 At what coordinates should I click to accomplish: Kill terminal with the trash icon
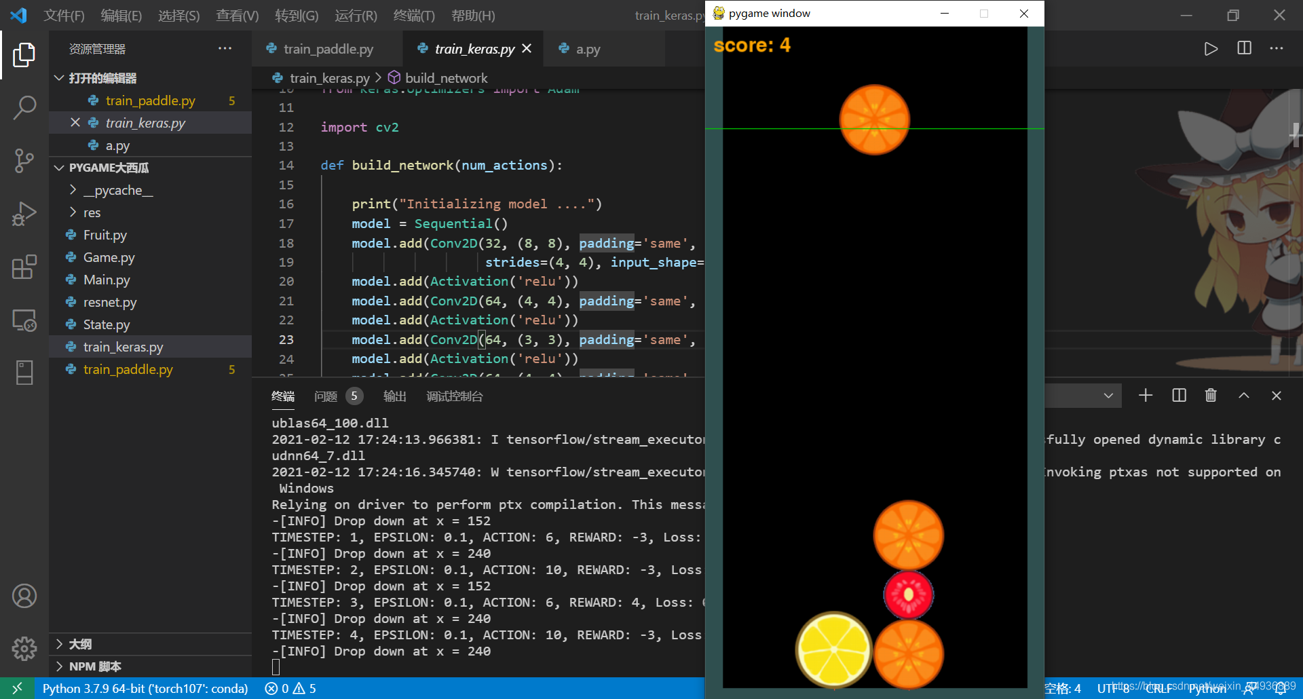point(1211,396)
